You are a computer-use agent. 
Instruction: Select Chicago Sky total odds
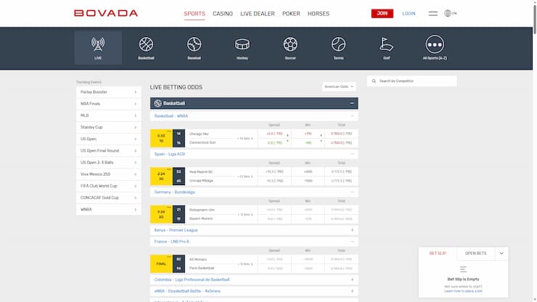342,134
